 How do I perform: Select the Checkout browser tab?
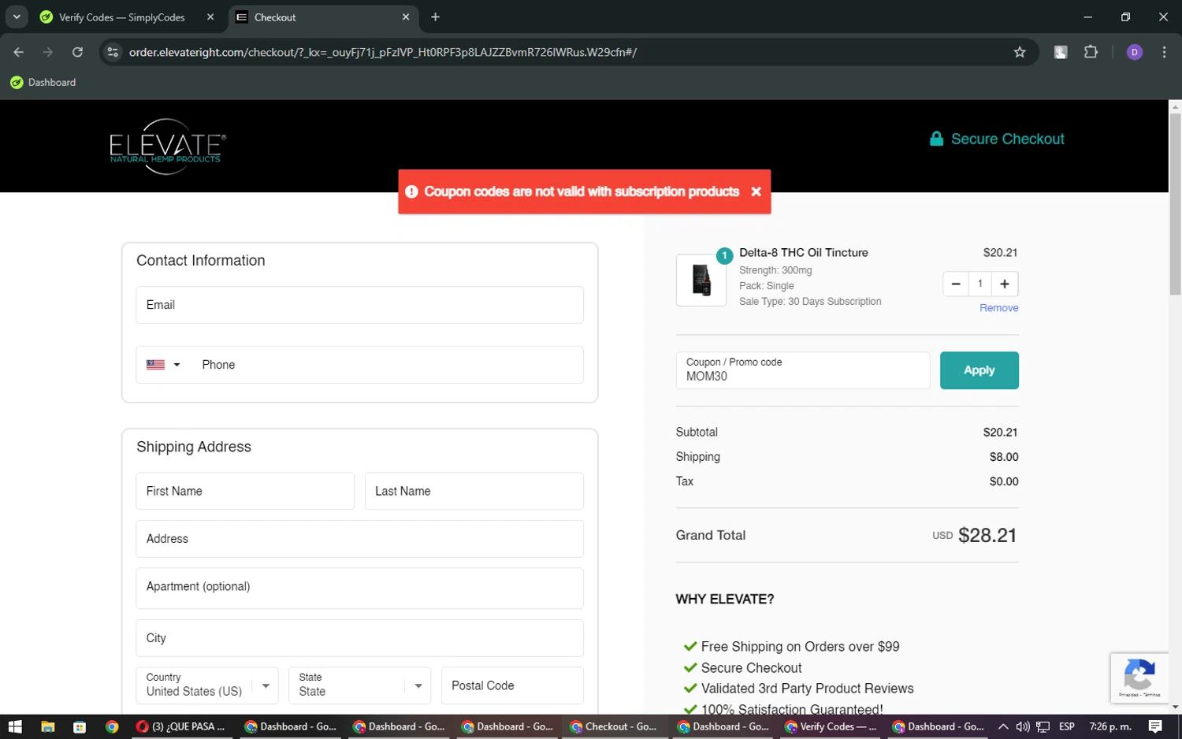(x=323, y=17)
